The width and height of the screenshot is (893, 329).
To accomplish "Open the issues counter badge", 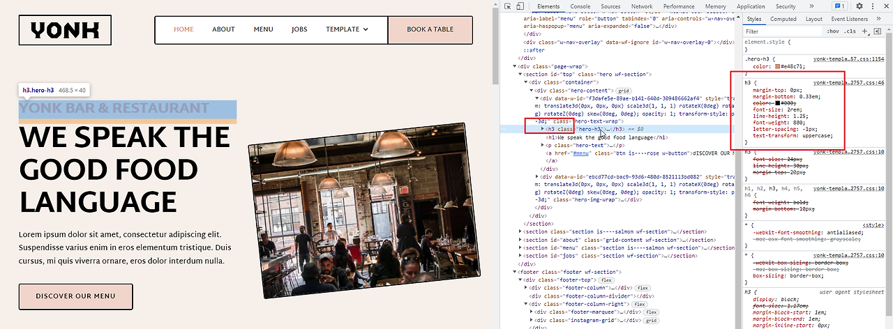I will (x=839, y=6).
